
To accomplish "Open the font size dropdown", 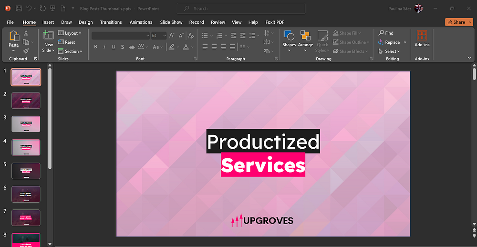I will click(165, 36).
